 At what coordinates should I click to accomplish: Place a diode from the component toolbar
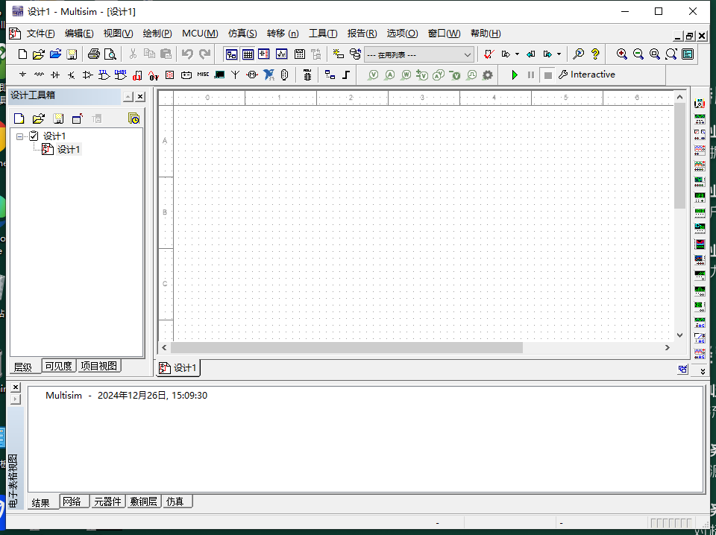[55, 75]
